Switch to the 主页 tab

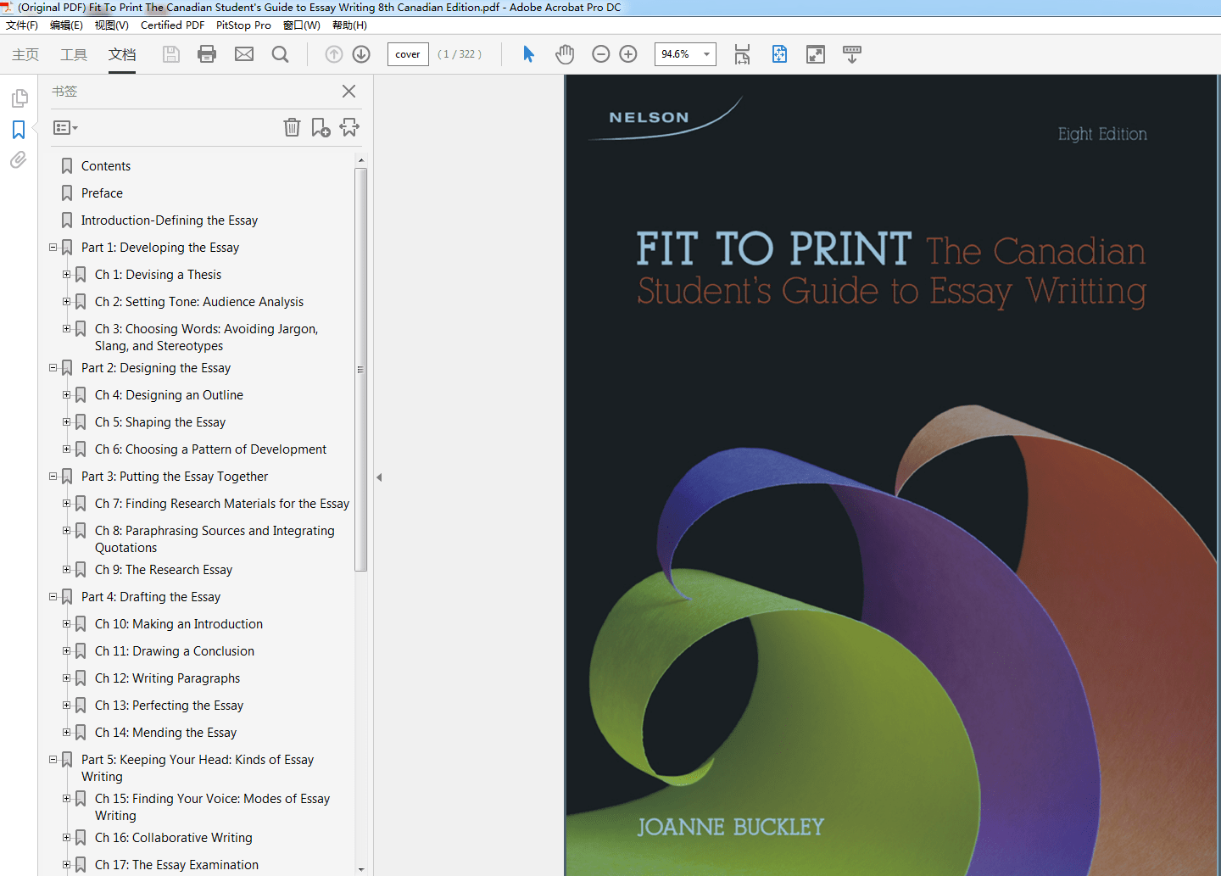pyautogui.click(x=25, y=54)
